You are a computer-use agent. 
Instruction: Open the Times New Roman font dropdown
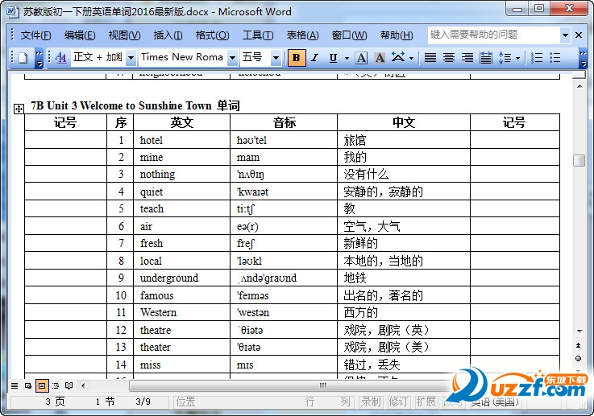point(232,58)
